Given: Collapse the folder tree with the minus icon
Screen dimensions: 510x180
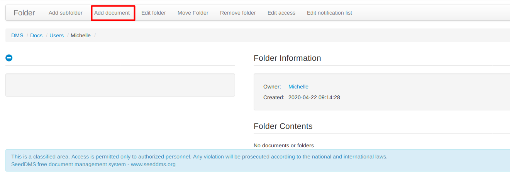Looking at the screenshot, I should point(9,58).
